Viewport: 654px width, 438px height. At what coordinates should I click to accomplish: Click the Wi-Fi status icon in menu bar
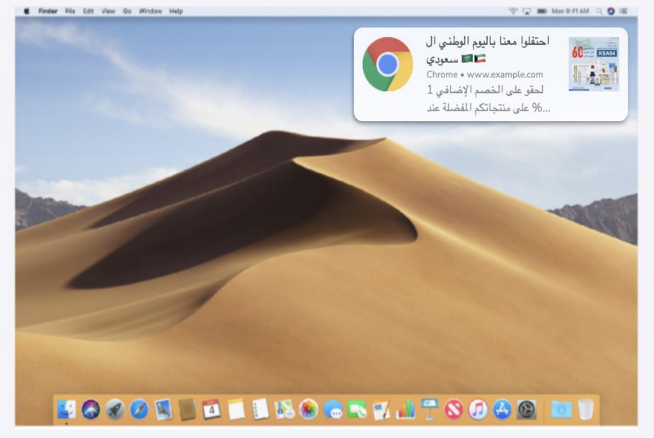[x=513, y=11]
